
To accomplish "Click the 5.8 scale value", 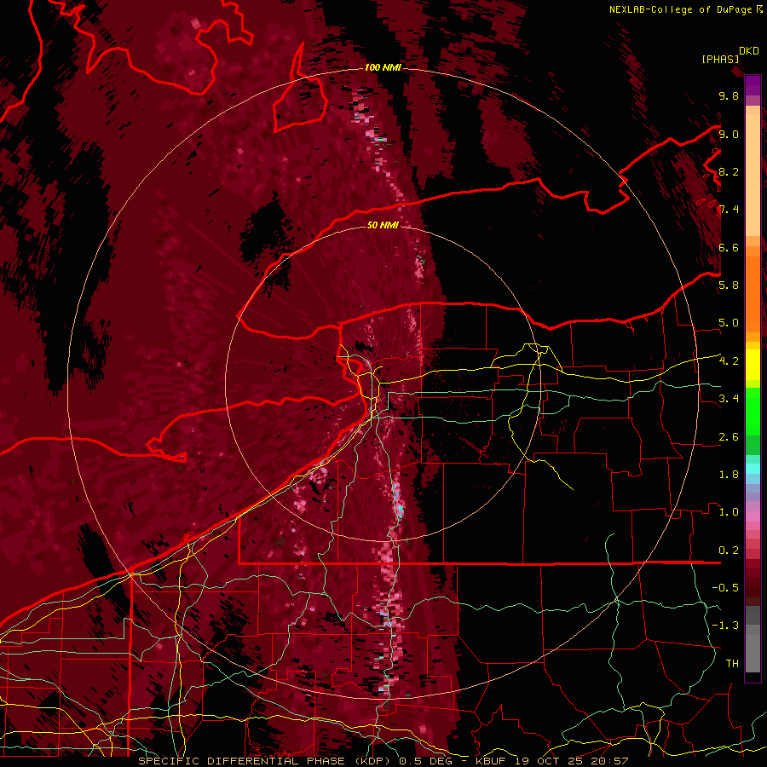I will point(729,285).
